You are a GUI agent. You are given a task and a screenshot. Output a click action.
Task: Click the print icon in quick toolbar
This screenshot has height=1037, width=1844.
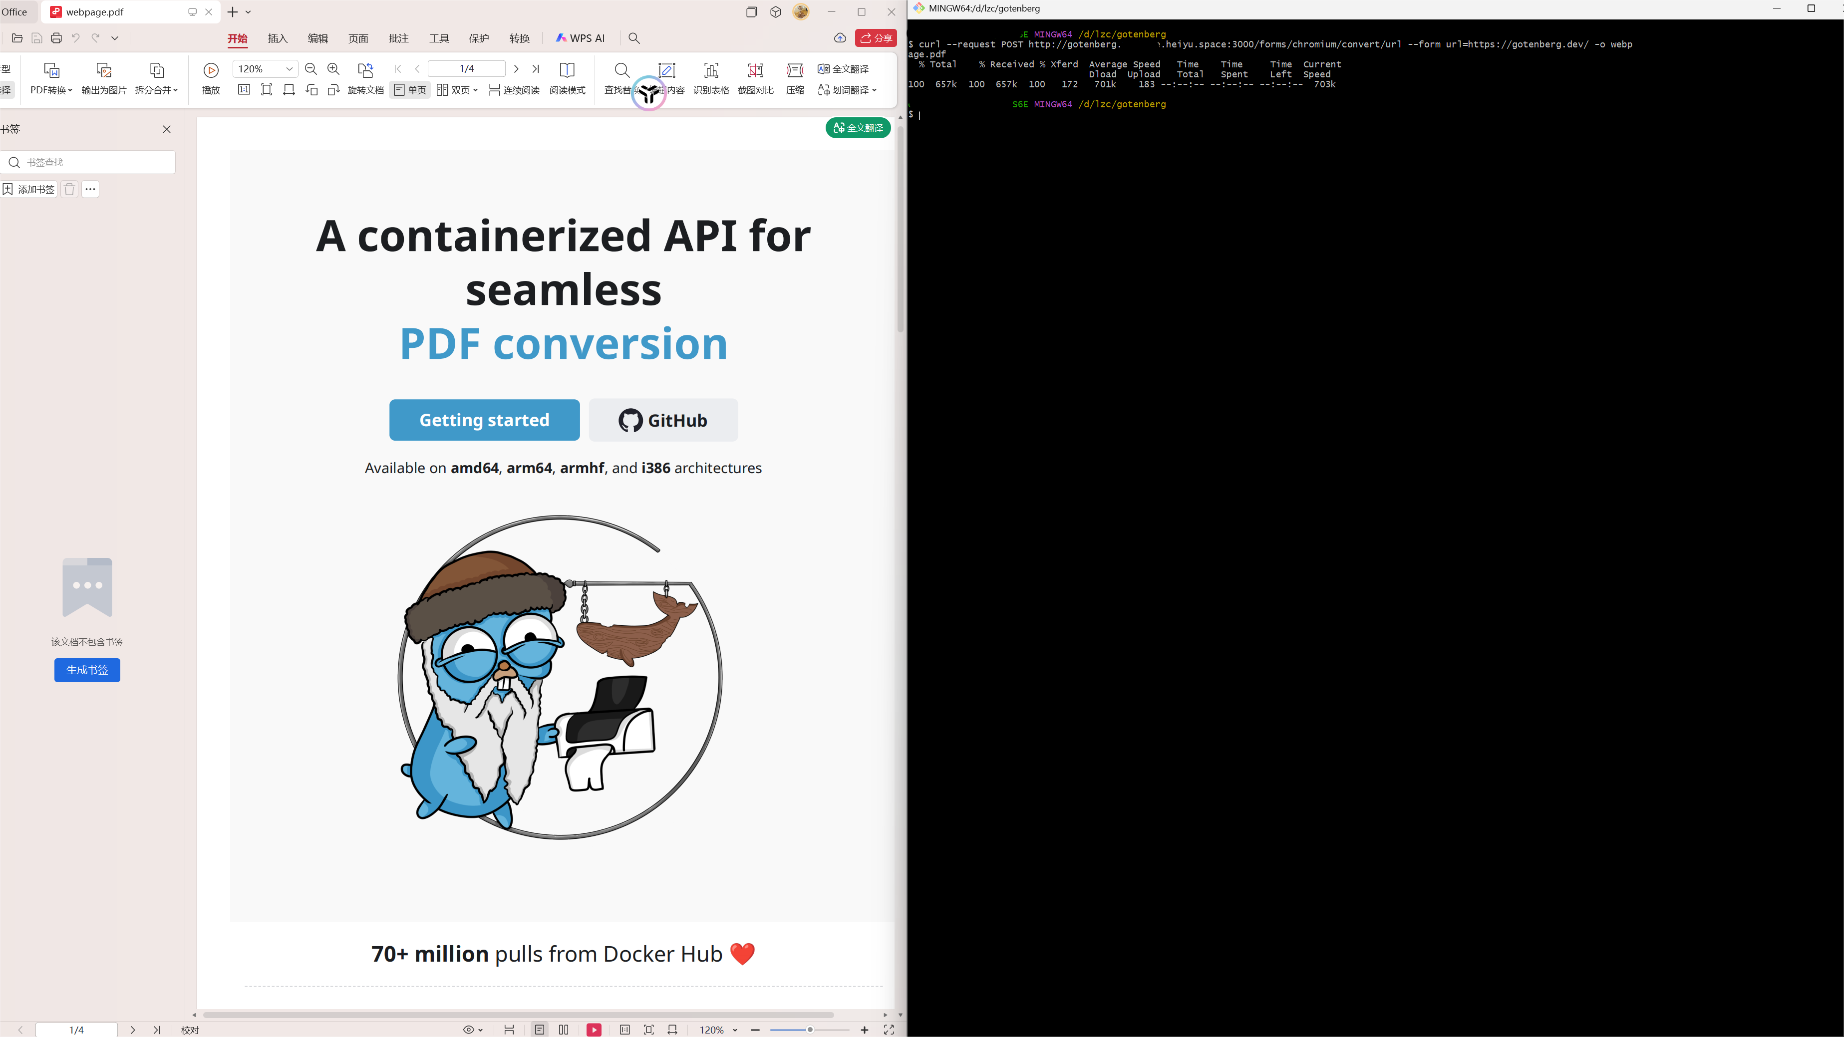56,38
